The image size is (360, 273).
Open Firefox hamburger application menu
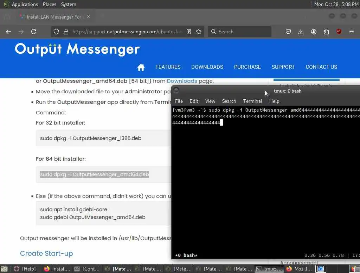352,32
